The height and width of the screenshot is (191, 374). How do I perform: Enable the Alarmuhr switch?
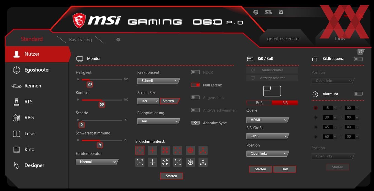(358, 94)
